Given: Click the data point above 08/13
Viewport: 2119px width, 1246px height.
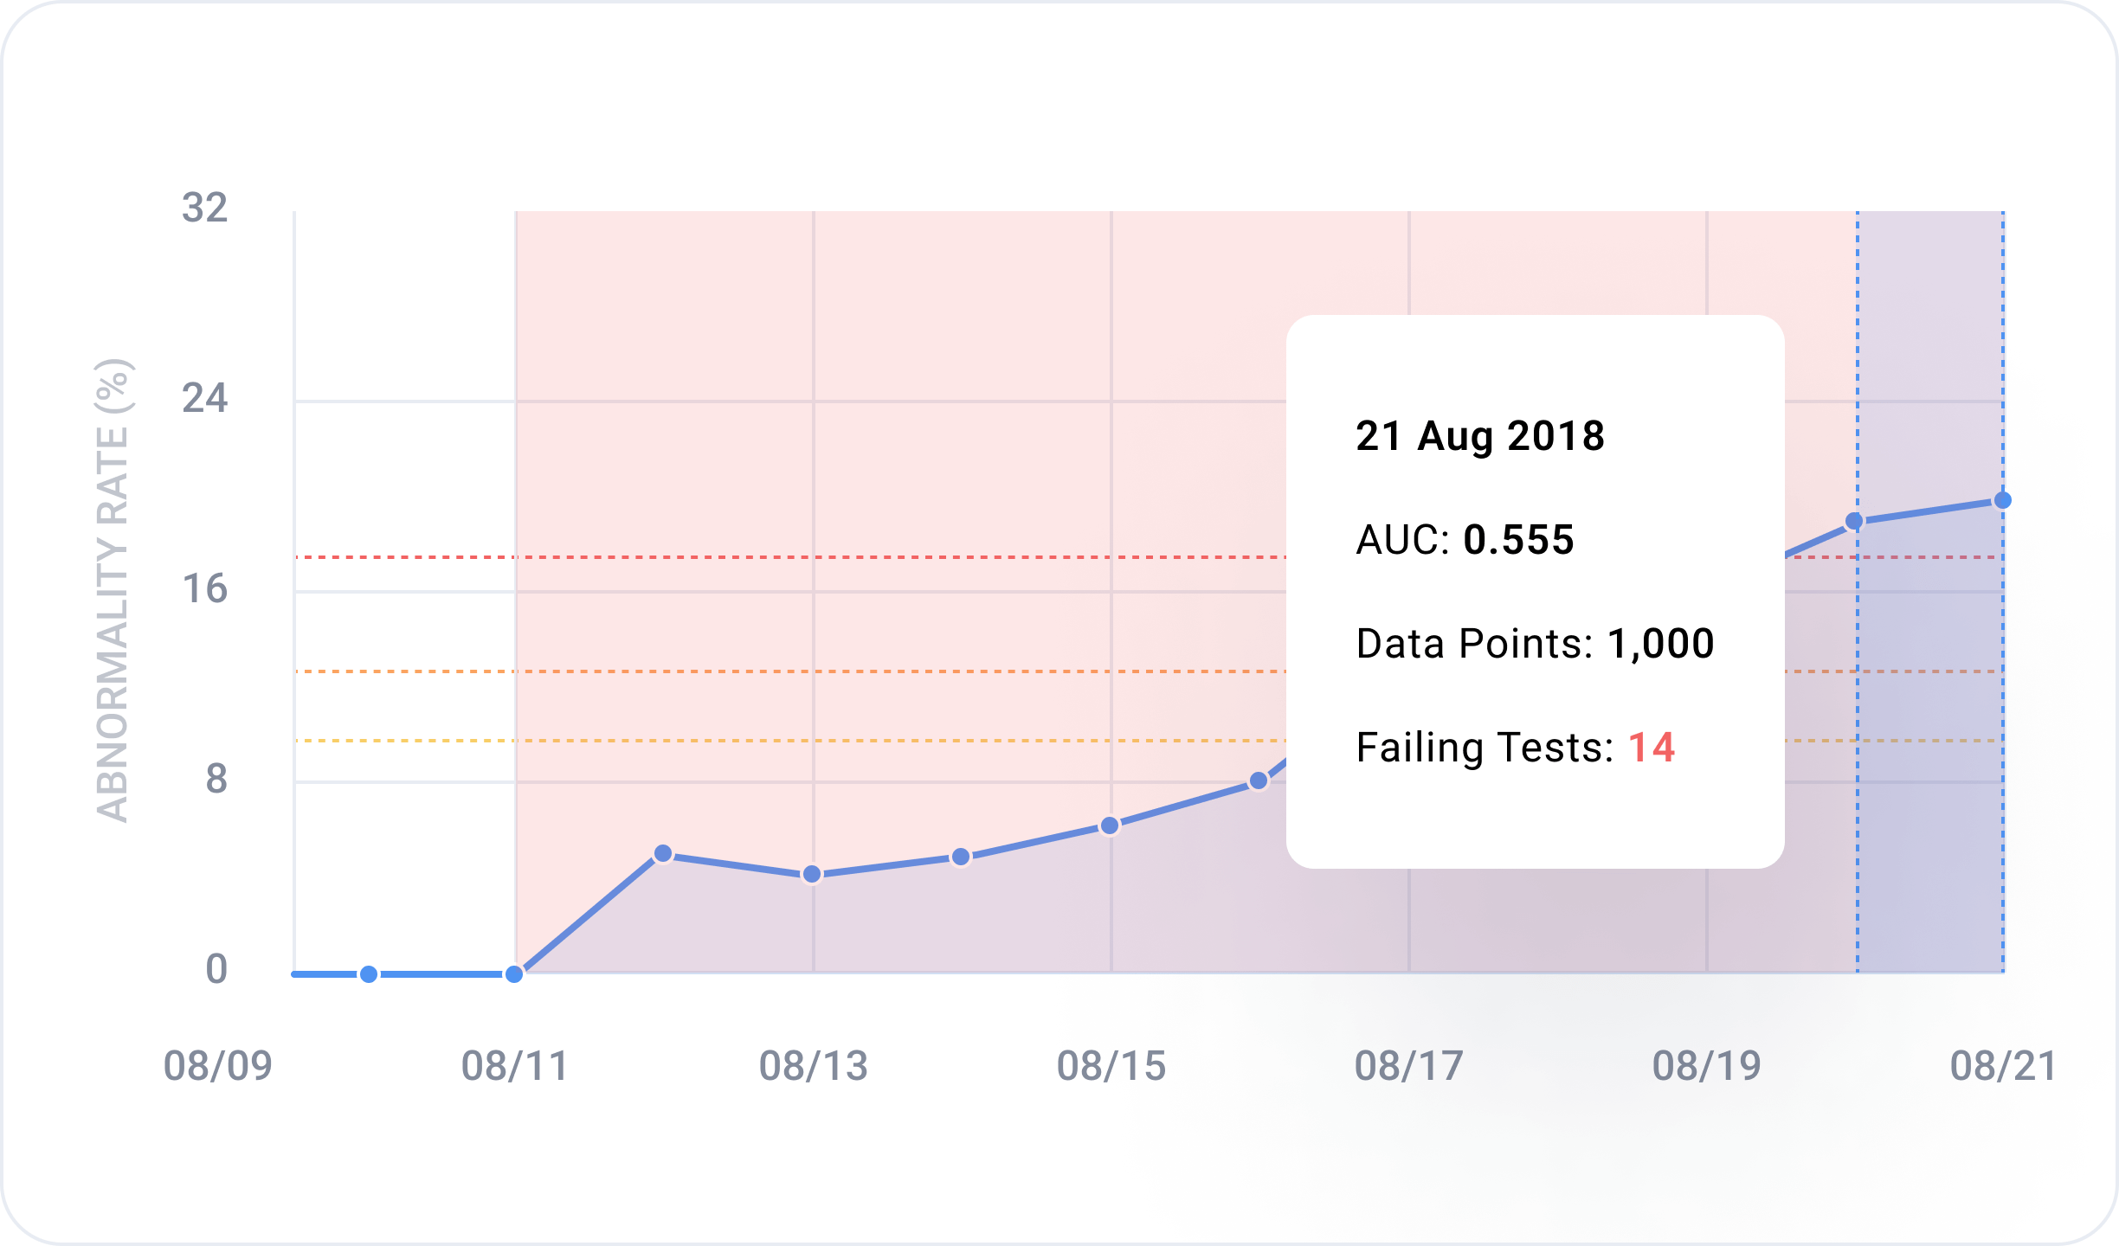Looking at the screenshot, I should click(x=812, y=874).
